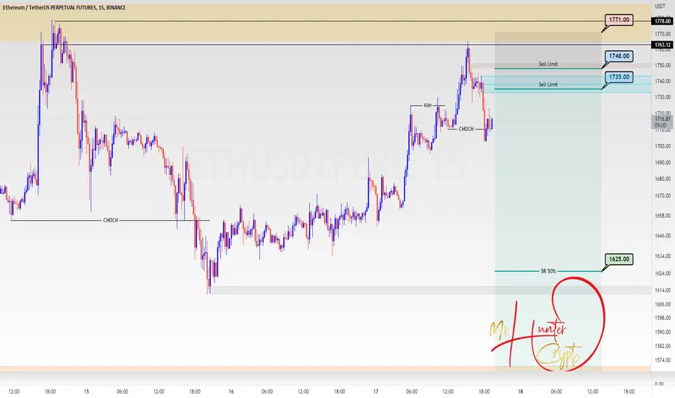Click 1658.00 on the price axis
The image size is (675, 398).
click(663, 216)
